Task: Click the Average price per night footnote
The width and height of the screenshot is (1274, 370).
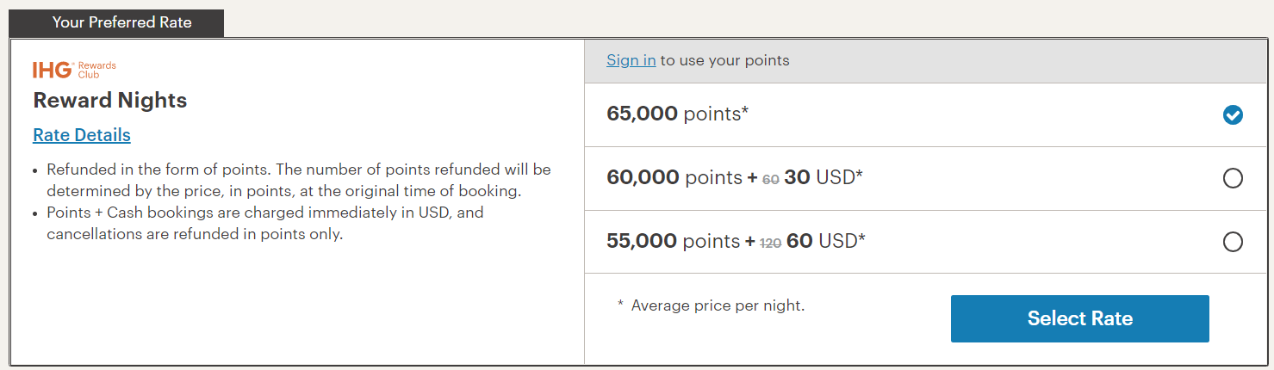Action: [711, 305]
